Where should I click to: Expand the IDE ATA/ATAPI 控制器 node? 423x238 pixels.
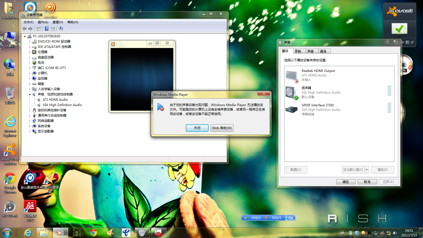[30, 47]
